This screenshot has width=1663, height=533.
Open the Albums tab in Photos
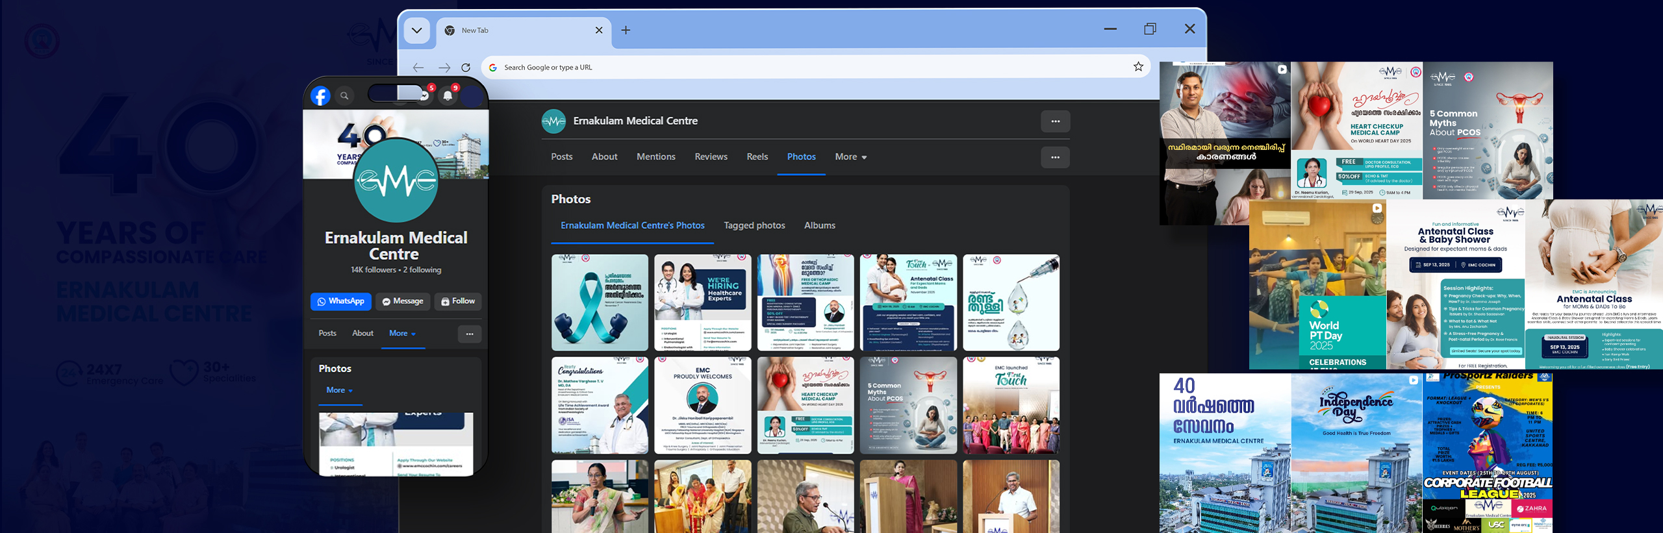819,225
